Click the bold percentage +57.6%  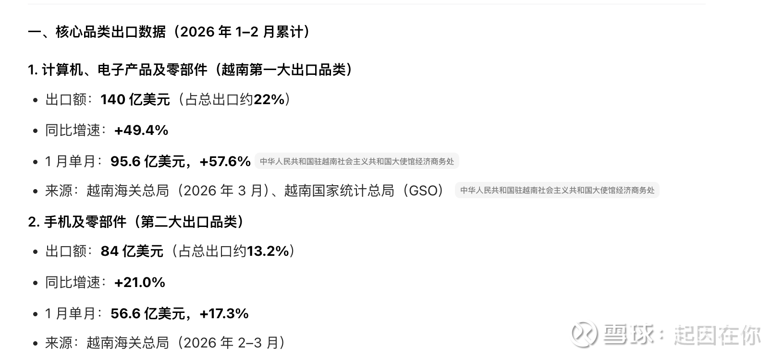pyautogui.click(x=225, y=162)
